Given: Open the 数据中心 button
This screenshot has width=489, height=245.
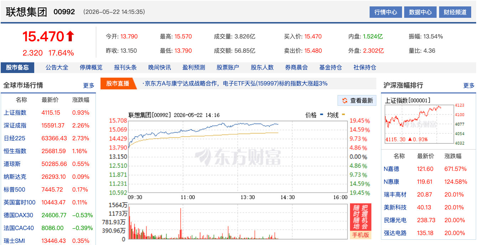Looking at the screenshot, I should pos(421,12).
